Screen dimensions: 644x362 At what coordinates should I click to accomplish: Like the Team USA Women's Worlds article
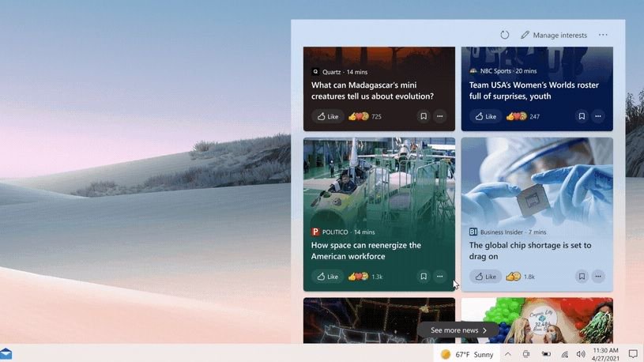(x=485, y=116)
